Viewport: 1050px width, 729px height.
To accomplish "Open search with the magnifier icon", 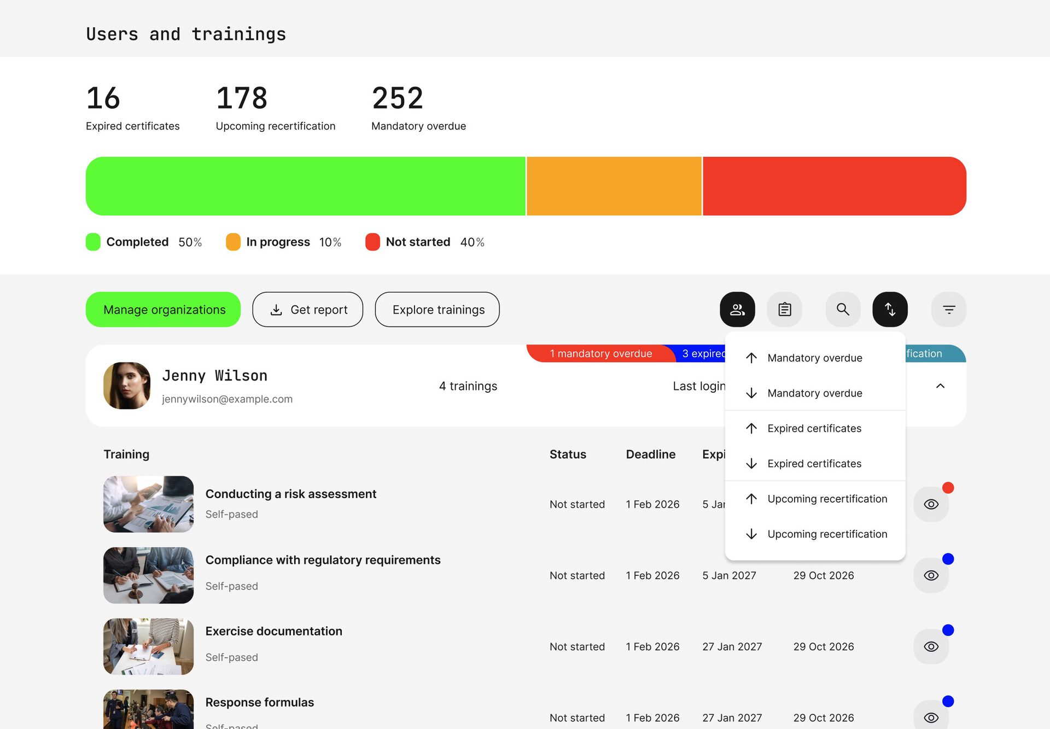I will click(x=843, y=310).
